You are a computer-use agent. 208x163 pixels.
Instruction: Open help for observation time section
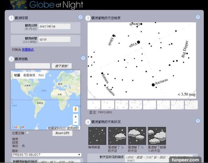pyautogui.click(x=80, y=17)
